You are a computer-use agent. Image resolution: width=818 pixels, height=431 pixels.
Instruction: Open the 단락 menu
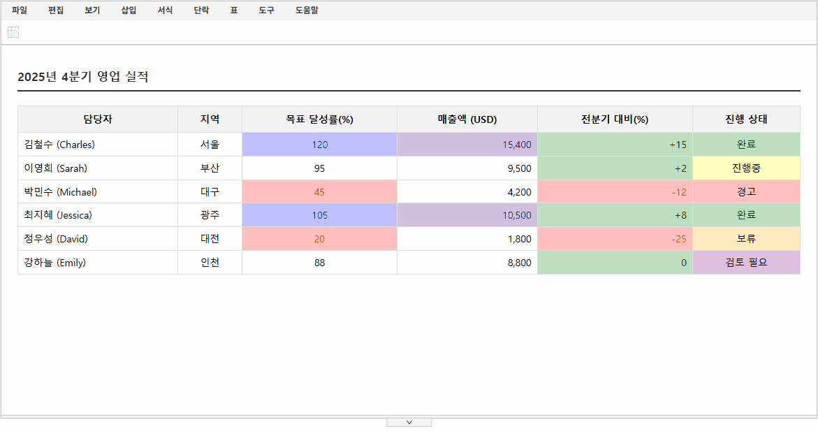click(x=200, y=10)
